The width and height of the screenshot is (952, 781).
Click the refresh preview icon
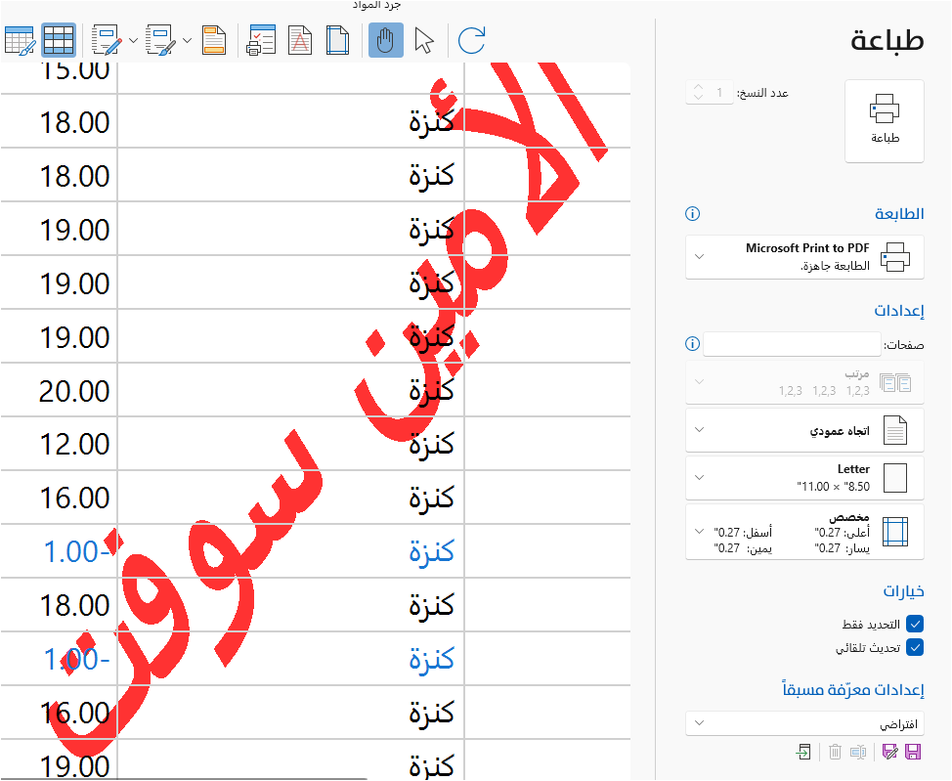[x=471, y=40]
